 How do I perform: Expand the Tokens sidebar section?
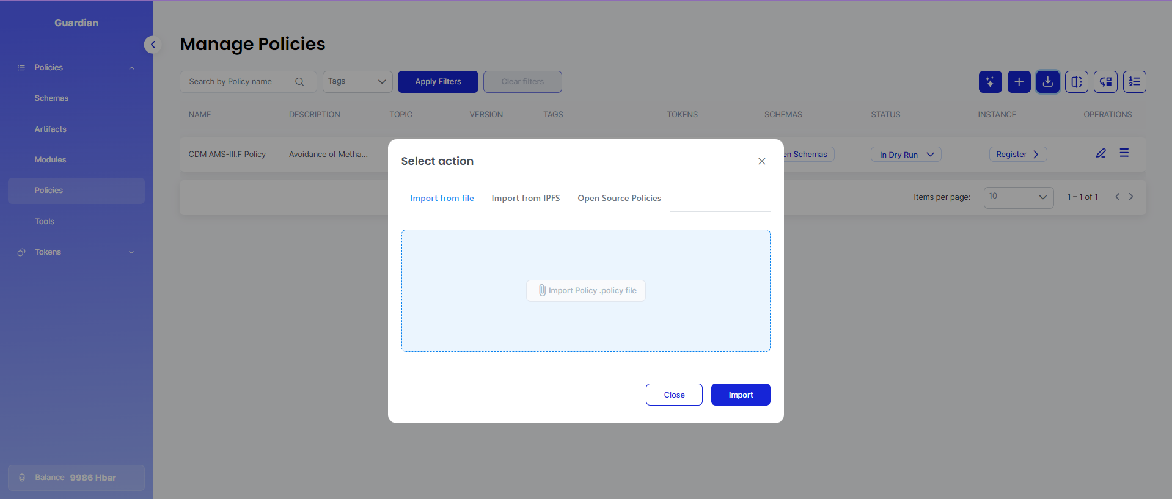tap(76, 252)
